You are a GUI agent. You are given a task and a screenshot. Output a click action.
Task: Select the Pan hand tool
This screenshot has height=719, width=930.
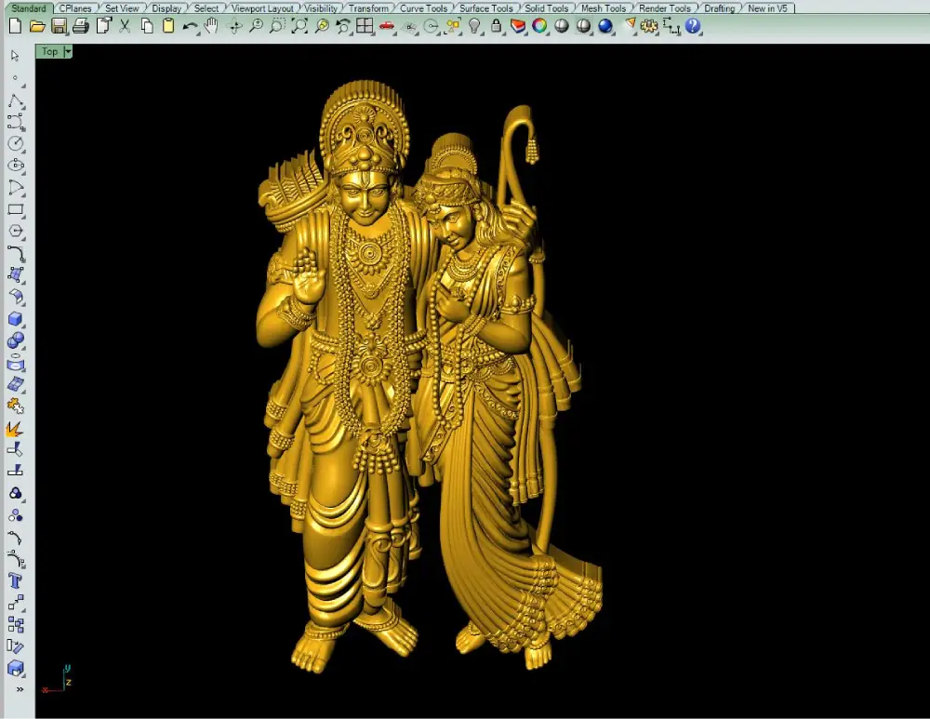pyautogui.click(x=211, y=26)
